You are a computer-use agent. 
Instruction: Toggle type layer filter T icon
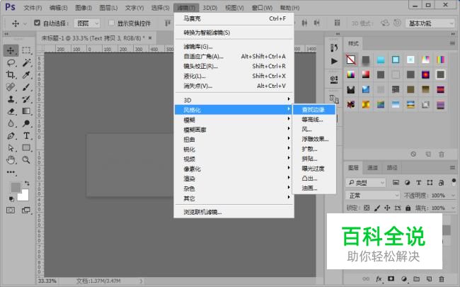[x=419, y=182]
